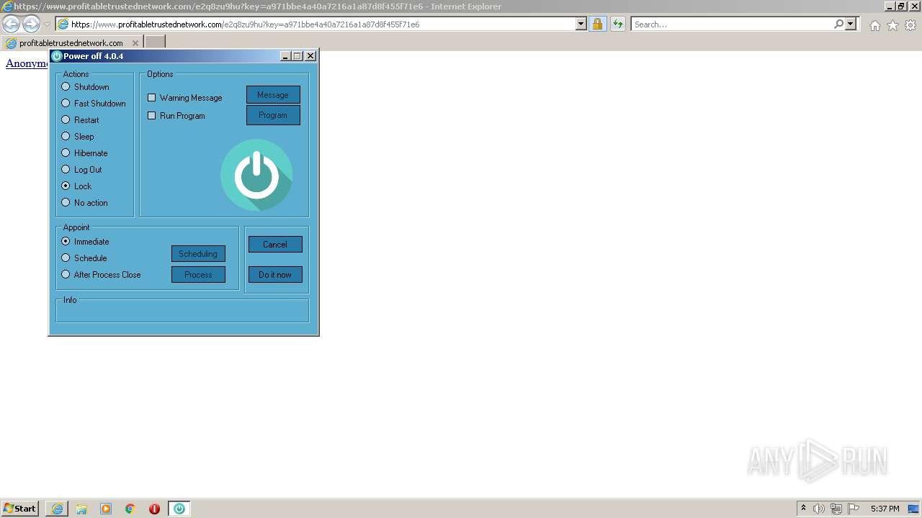This screenshot has width=922, height=518.
Task: Open the media player taskbar icon
Action: (106, 509)
